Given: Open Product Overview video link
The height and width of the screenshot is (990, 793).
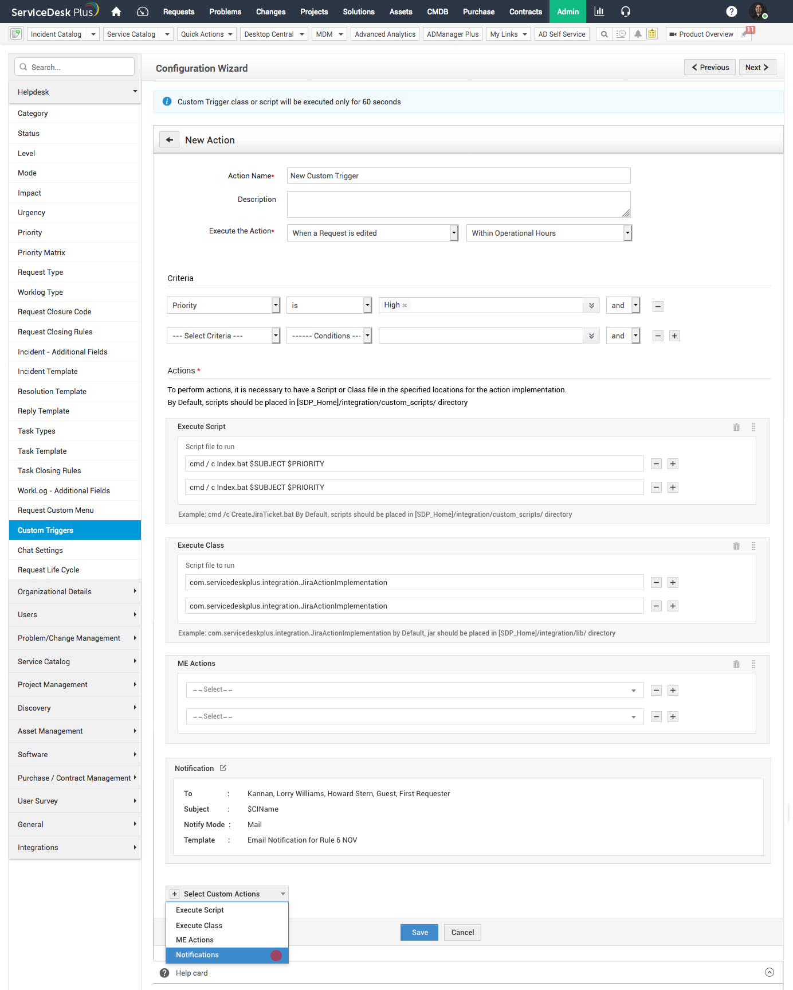Looking at the screenshot, I should 701,34.
